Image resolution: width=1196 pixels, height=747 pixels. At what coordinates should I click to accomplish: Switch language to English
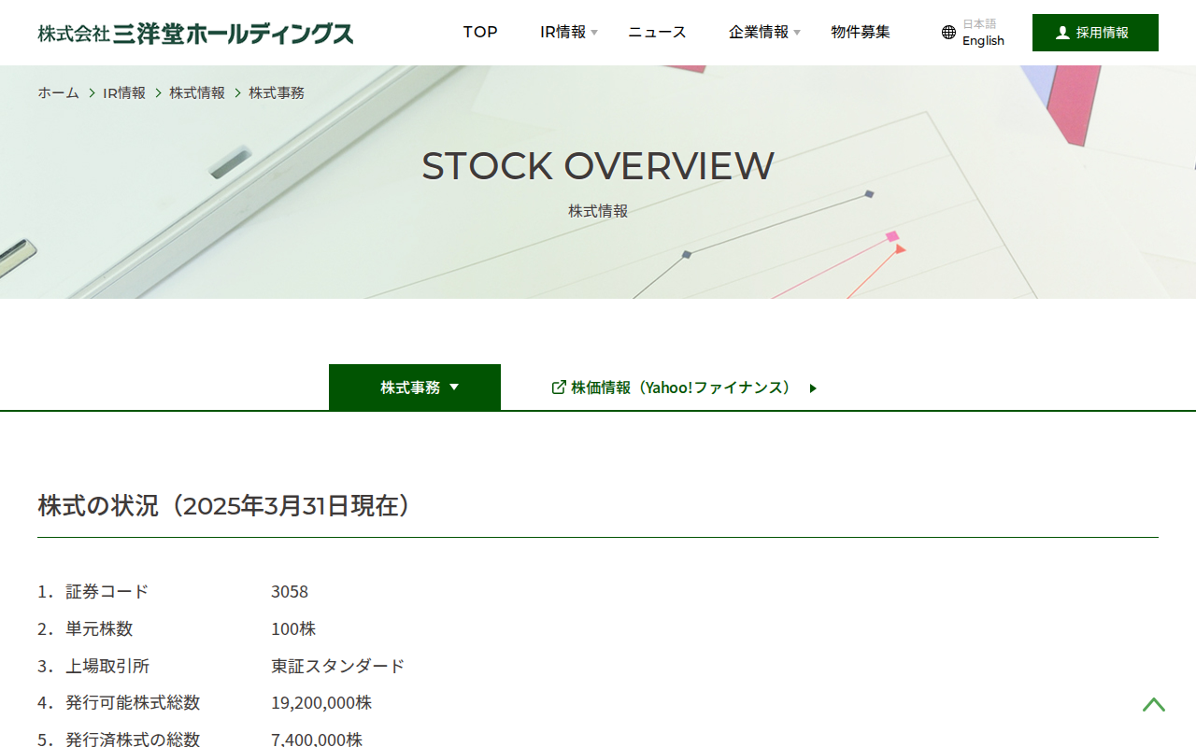click(983, 41)
